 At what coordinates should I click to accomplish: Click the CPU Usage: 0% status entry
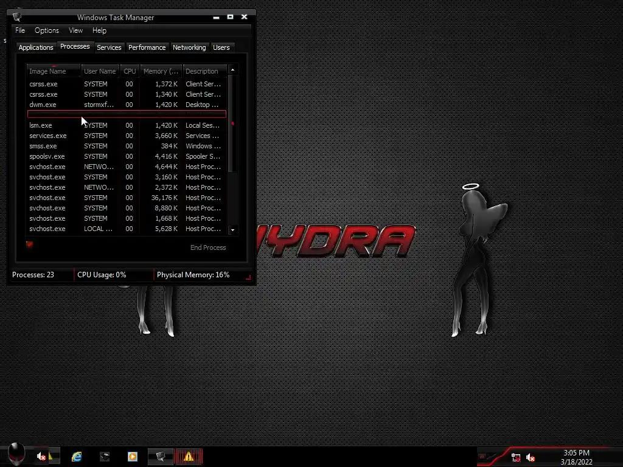coord(102,275)
